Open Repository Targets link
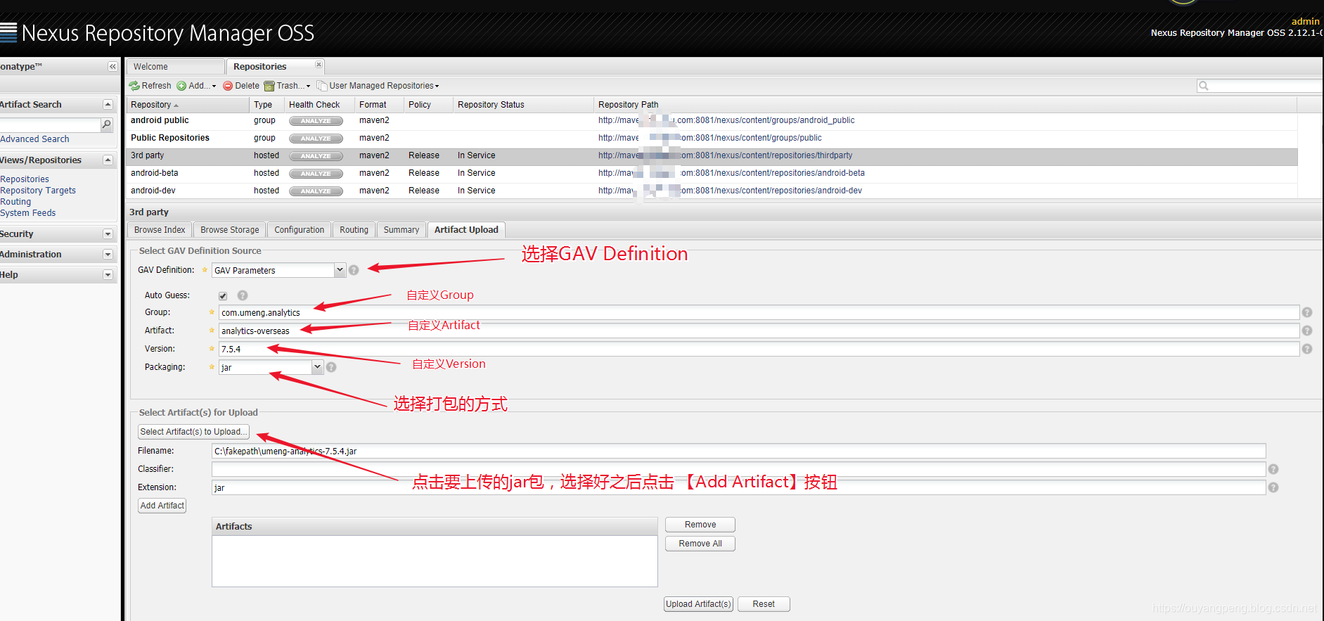The width and height of the screenshot is (1324, 621). tap(38, 191)
